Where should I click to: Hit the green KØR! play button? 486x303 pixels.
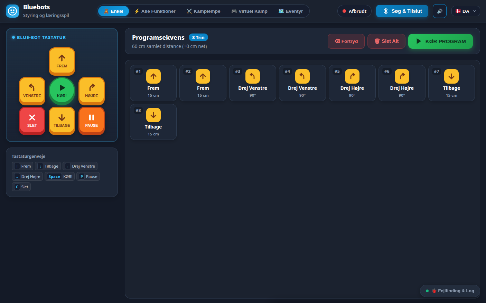pyautogui.click(x=62, y=91)
